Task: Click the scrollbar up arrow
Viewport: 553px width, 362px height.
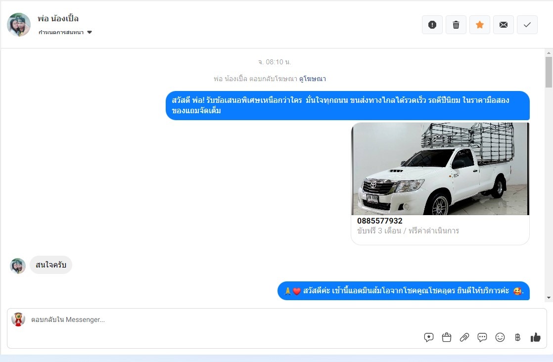Action: coord(549,52)
